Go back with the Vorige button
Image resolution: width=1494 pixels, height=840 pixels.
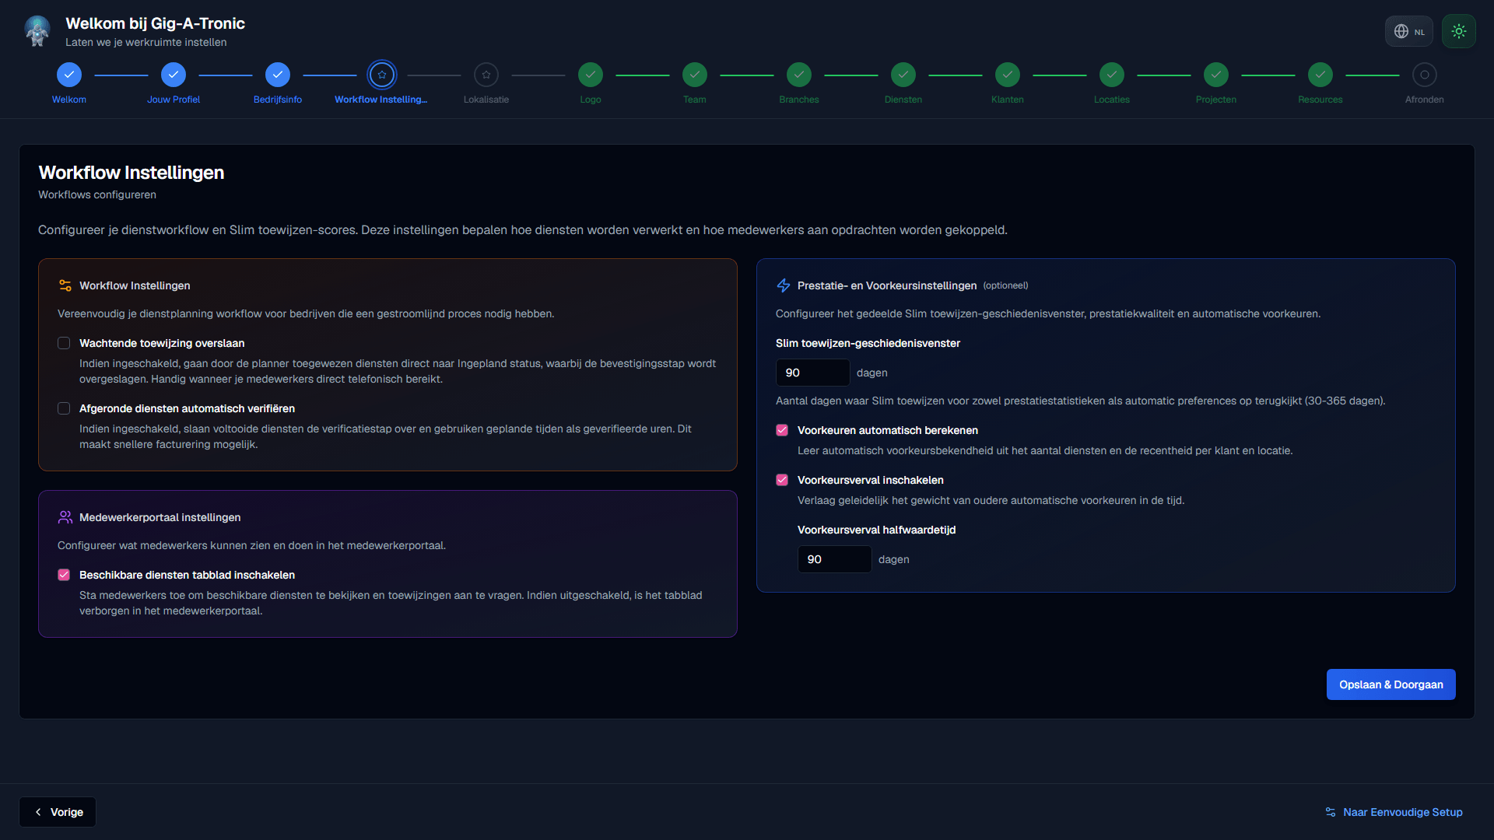[58, 812]
